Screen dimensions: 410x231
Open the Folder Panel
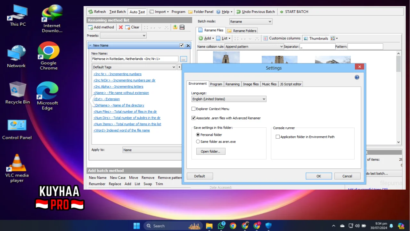coord(201,12)
